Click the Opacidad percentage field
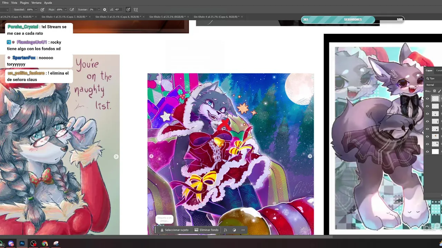This screenshot has height=248, width=442. 30,10
